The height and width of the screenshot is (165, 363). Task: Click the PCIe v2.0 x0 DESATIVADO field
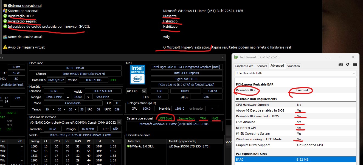point(186,85)
